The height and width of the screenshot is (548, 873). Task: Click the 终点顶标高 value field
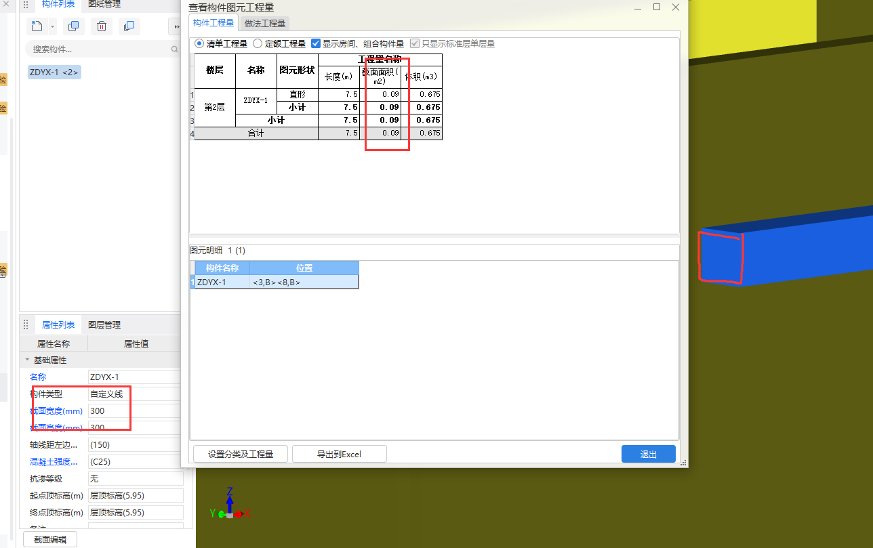[135, 512]
